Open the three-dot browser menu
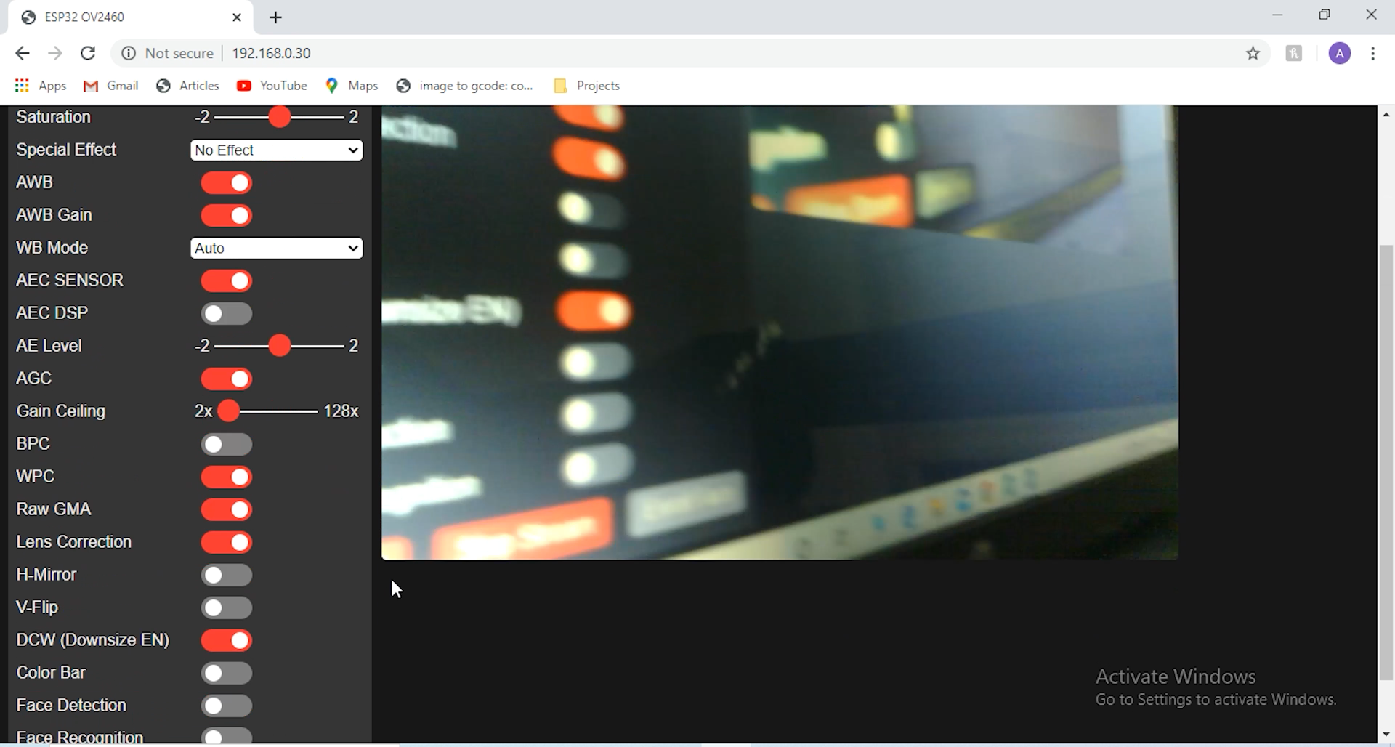Viewport: 1395px width, 747px height. click(x=1374, y=53)
